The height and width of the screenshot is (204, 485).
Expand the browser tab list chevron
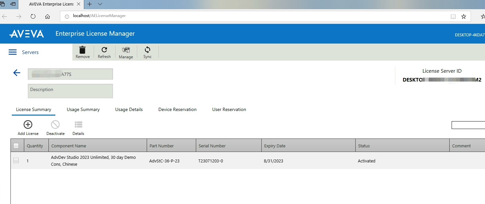pyautogui.click(x=100, y=4)
